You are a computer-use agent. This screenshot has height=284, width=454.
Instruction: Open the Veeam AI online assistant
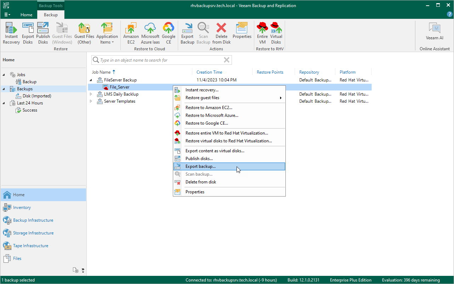click(x=435, y=32)
